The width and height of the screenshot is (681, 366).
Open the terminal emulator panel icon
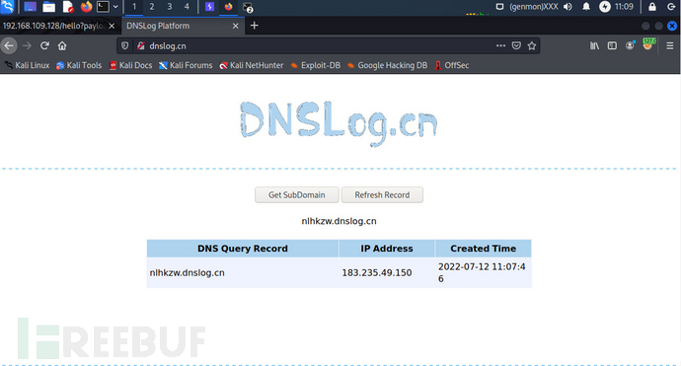(x=103, y=7)
